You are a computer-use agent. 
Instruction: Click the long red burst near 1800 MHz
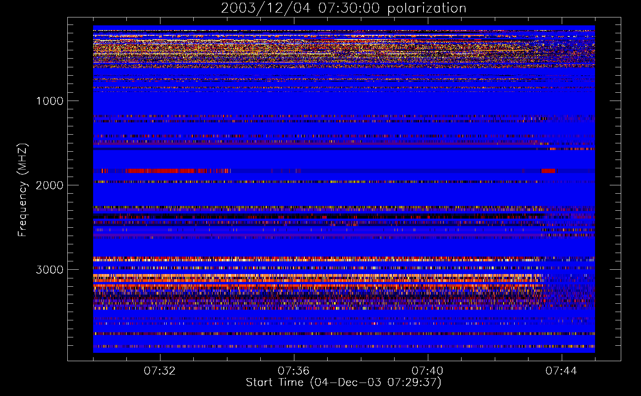pyautogui.click(x=161, y=171)
